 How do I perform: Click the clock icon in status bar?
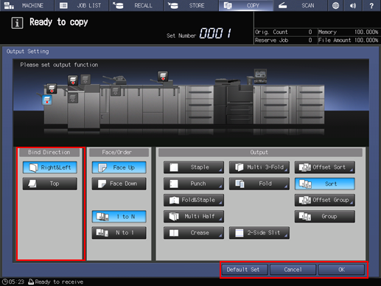click(x=5, y=282)
